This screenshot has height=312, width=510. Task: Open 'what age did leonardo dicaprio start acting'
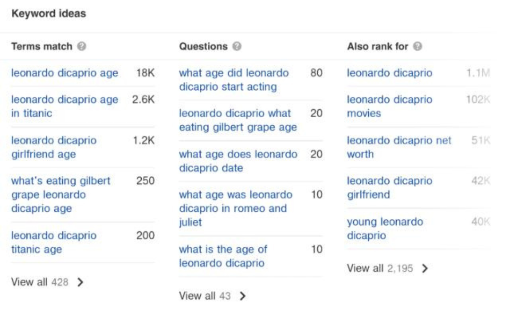click(x=233, y=80)
